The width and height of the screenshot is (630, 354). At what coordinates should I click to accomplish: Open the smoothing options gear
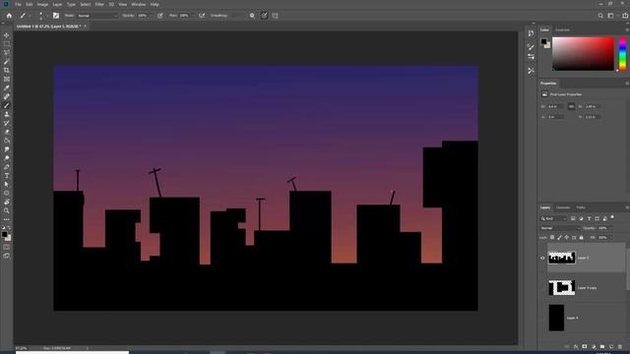pyautogui.click(x=252, y=16)
